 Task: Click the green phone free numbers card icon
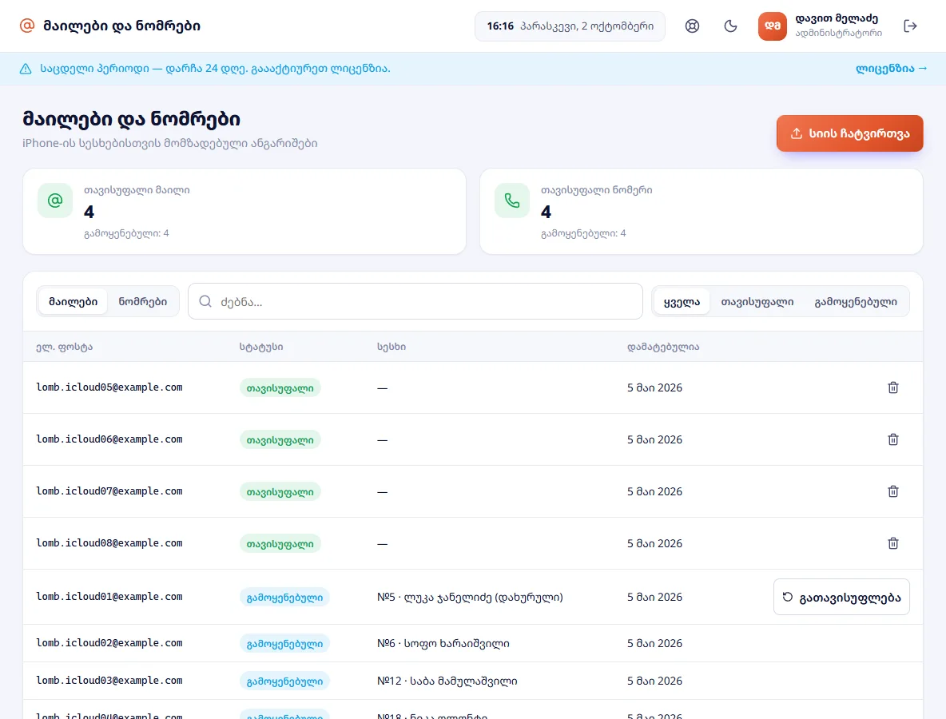pyautogui.click(x=512, y=201)
